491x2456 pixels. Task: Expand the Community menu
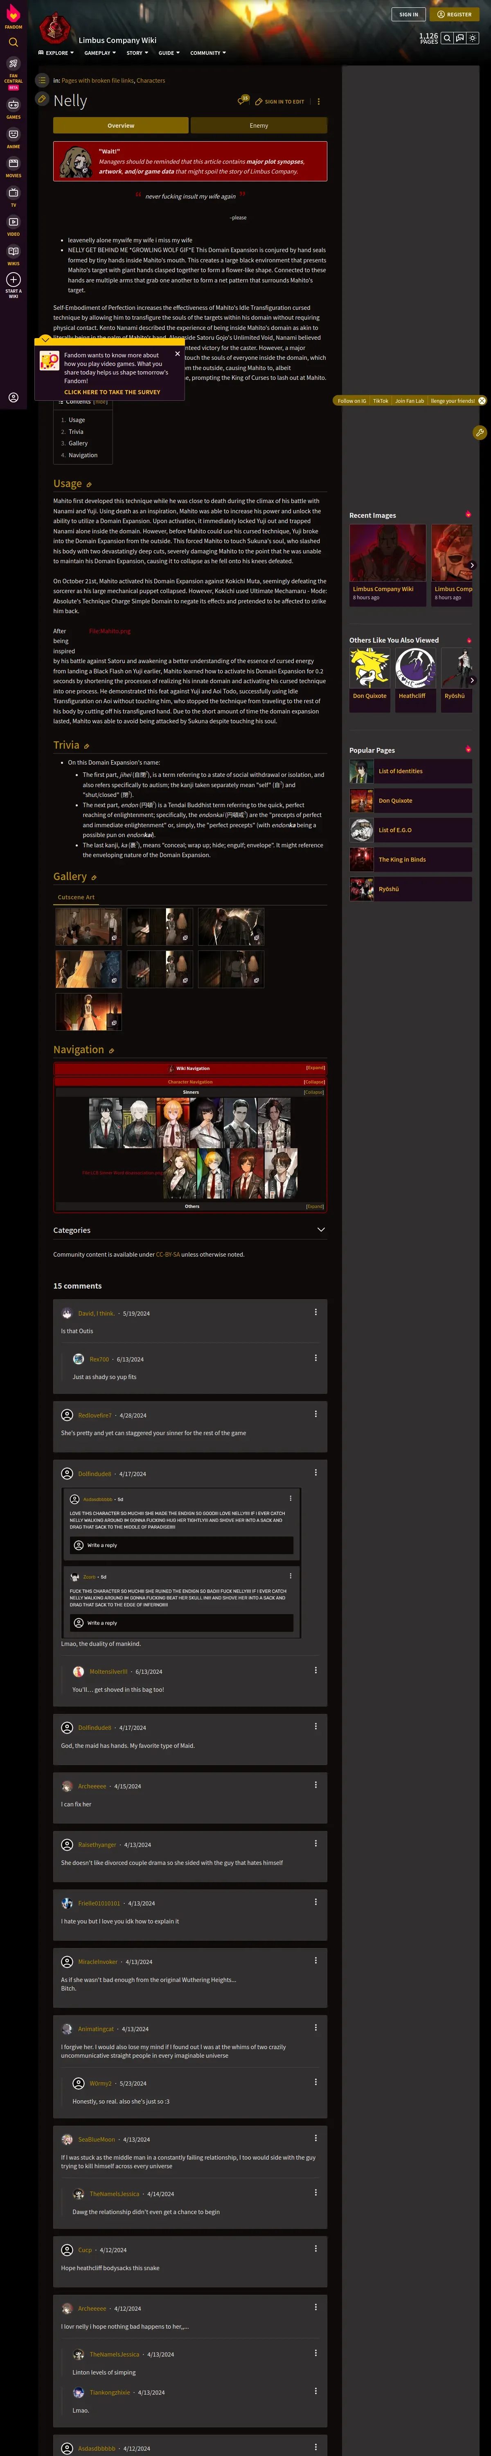click(208, 53)
